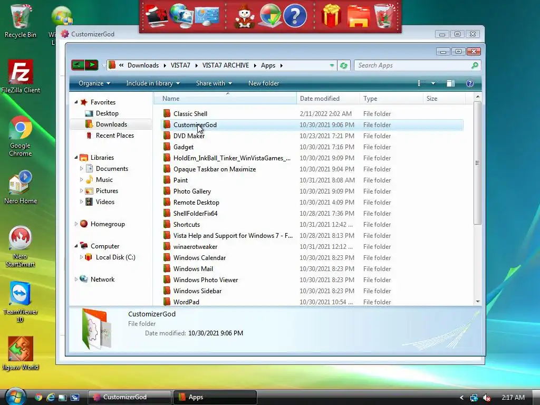The image size is (540, 405).
Task: Open the Share with menu
Action: coord(214,83)
